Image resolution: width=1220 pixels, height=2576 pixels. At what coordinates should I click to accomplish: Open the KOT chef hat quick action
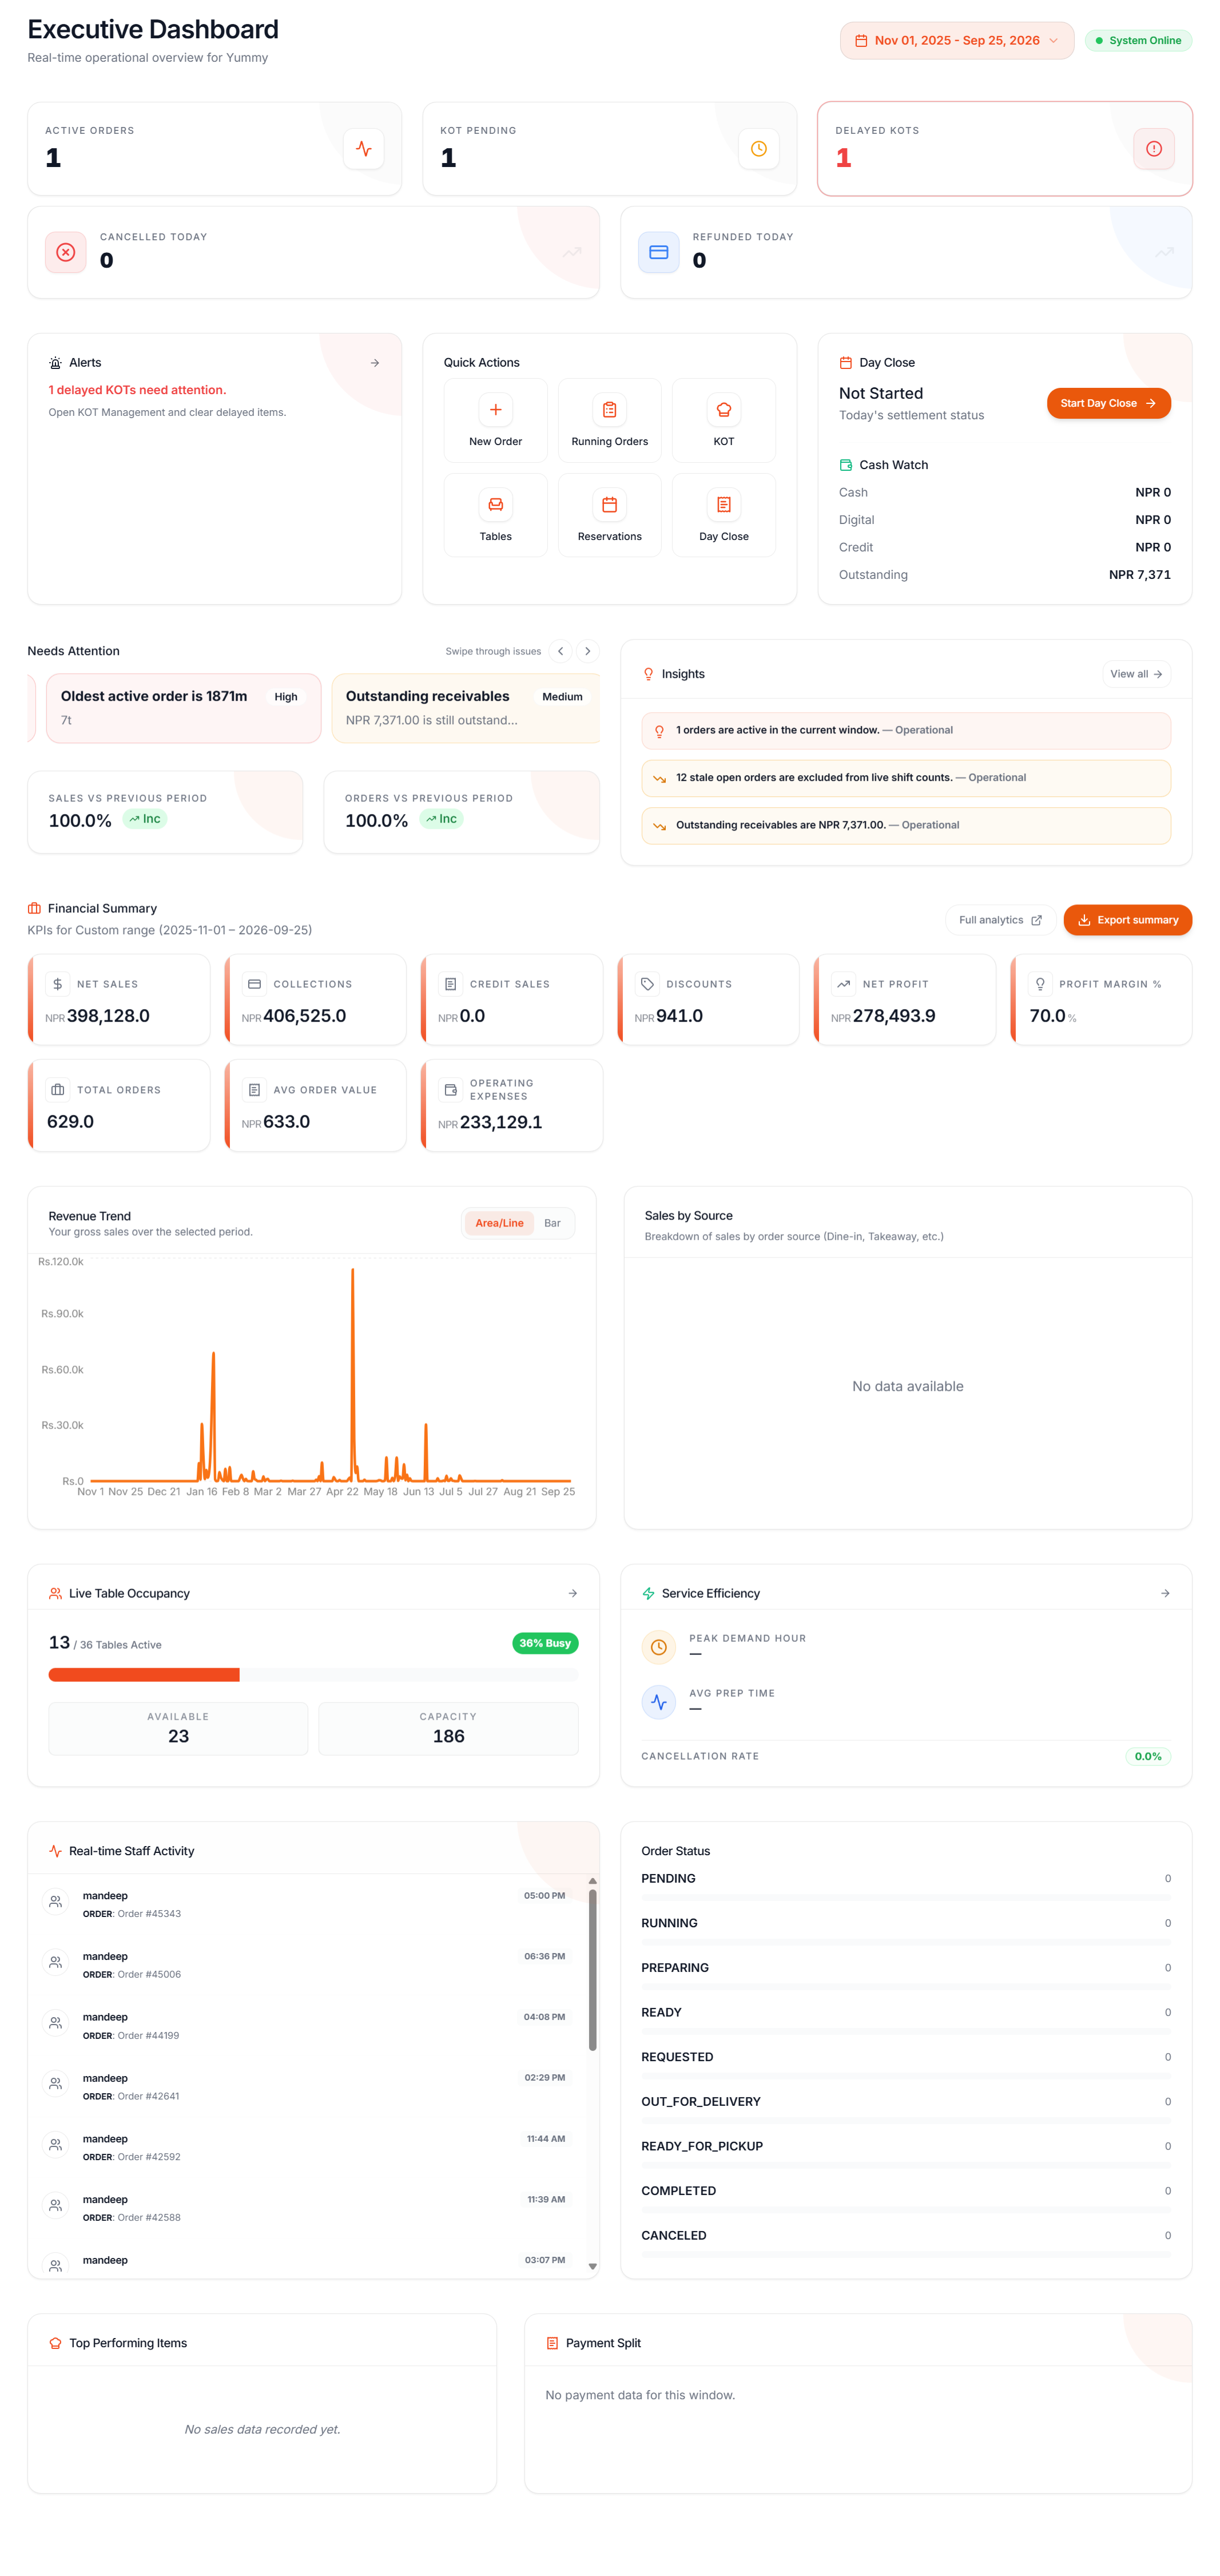723,420
